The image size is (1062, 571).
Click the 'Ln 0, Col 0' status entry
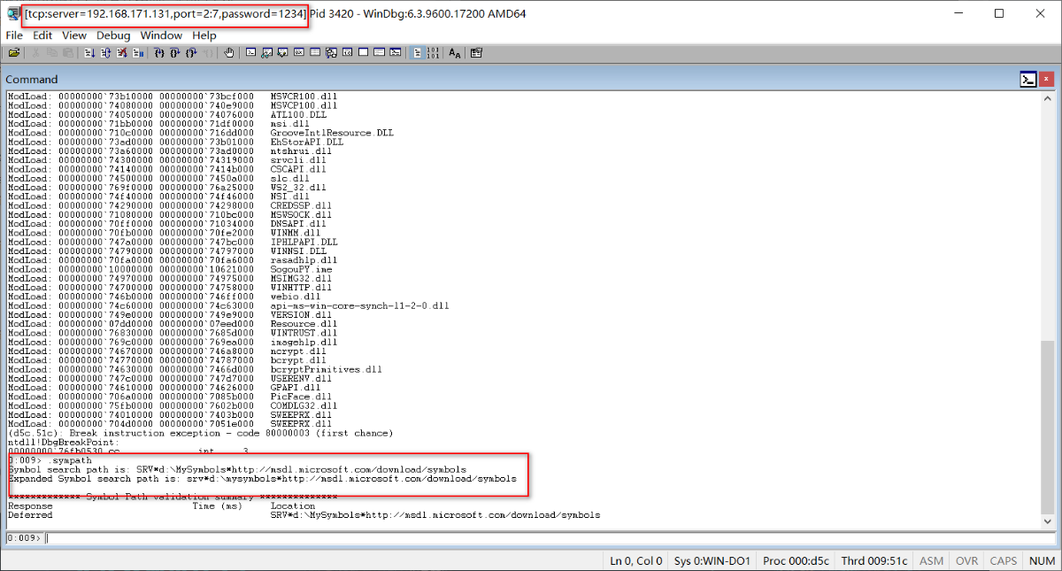[635, 560]
